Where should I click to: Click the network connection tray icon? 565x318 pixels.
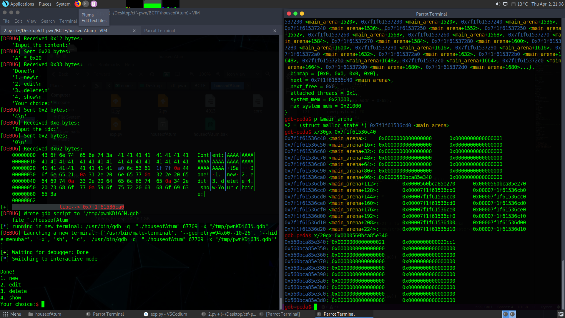click(505, 4)
